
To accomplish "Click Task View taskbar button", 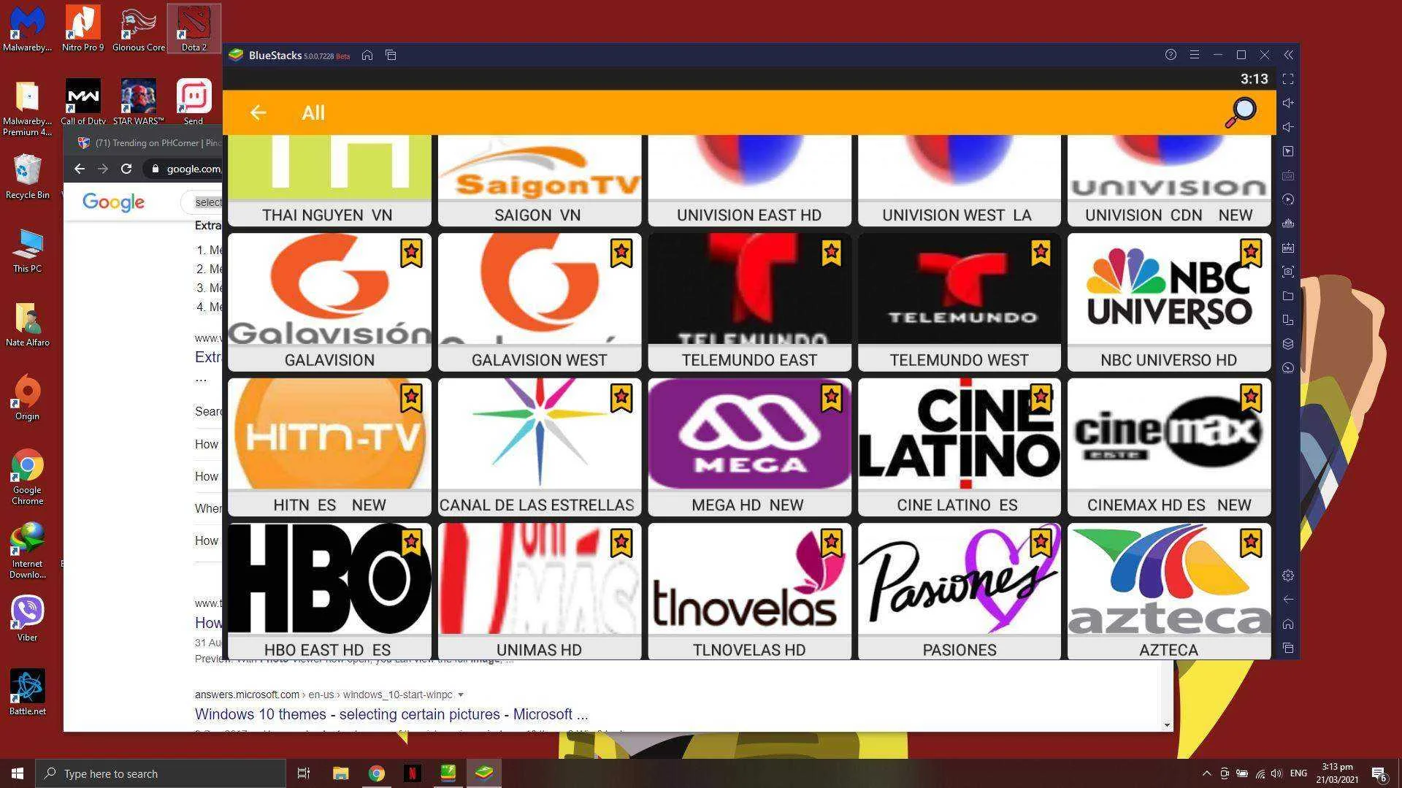I will [x=304, y=773].
